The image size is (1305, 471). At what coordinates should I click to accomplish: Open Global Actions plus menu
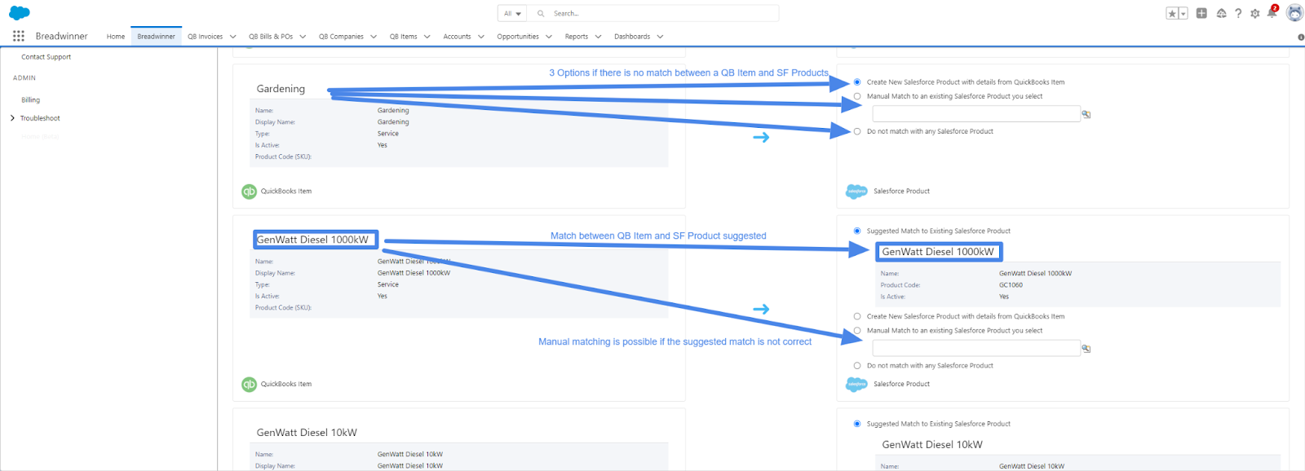coord(1201,13)
